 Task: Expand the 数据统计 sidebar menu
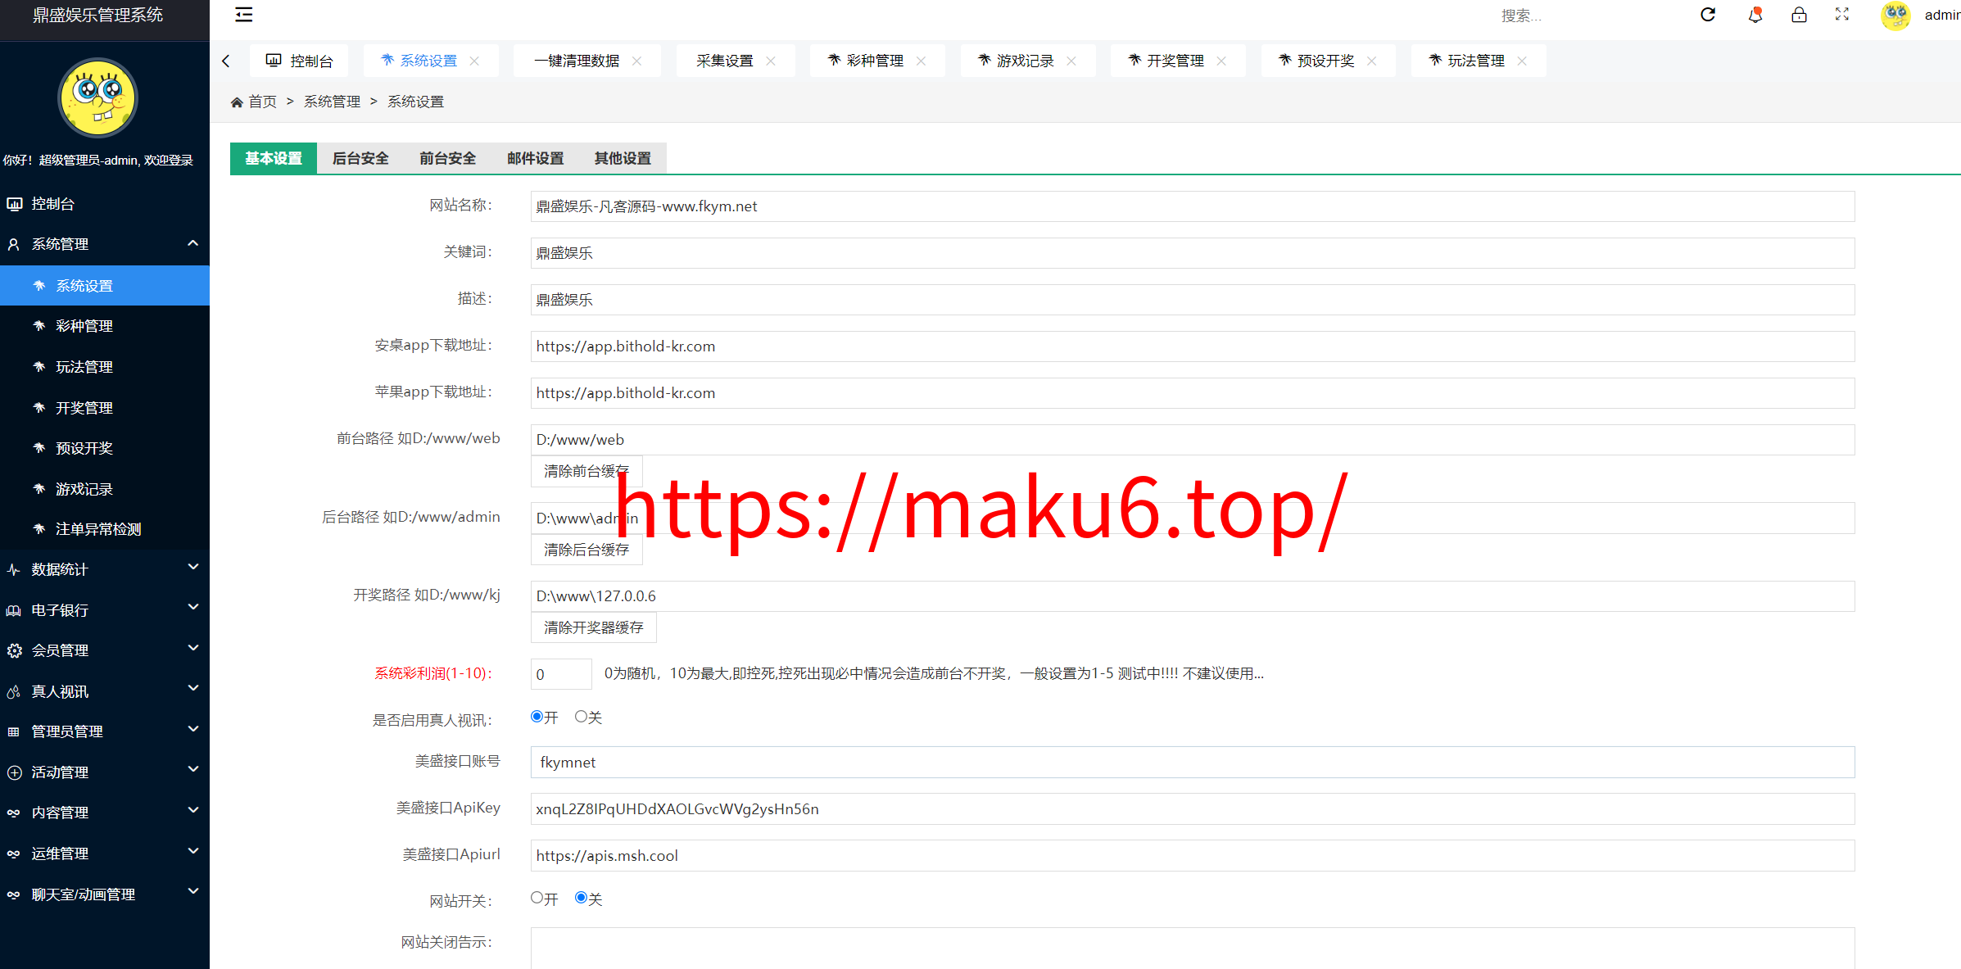pos(105,569)
